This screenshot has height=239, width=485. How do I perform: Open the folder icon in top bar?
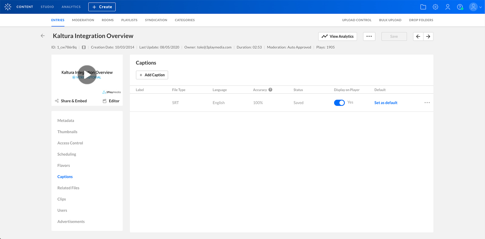click(x=423, y=7)
